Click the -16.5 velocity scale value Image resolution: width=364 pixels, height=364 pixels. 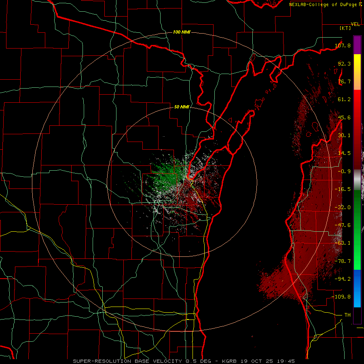tap(343, 189)
